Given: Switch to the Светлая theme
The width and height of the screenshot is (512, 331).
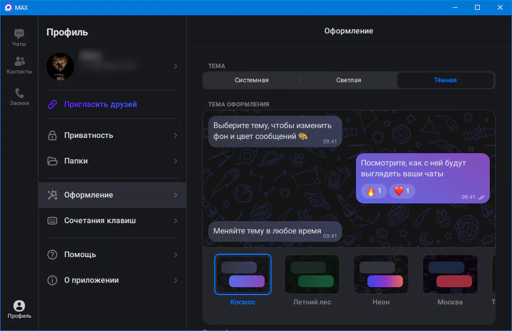Looking at the screenshot, I should (349, 80).
